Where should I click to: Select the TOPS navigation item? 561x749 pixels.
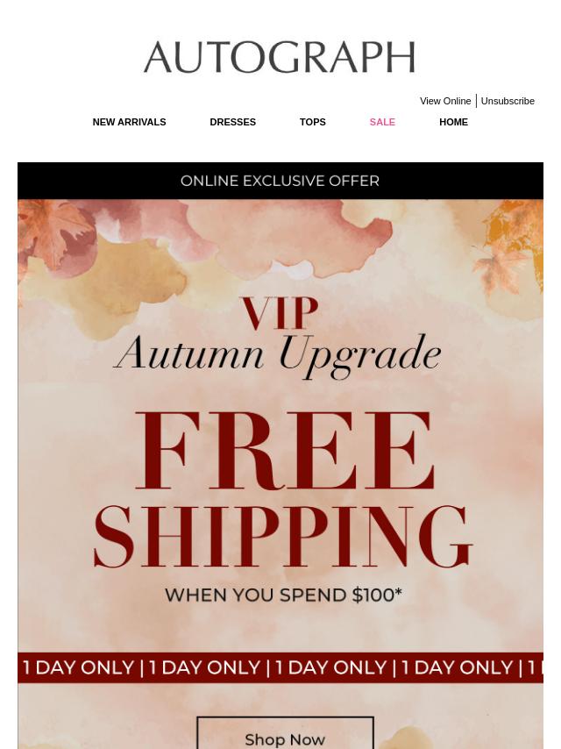pos(312,122)
